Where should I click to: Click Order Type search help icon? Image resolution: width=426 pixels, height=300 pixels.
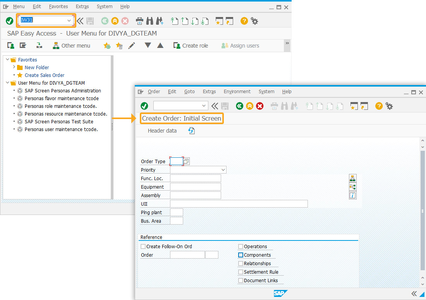(186, 161)
